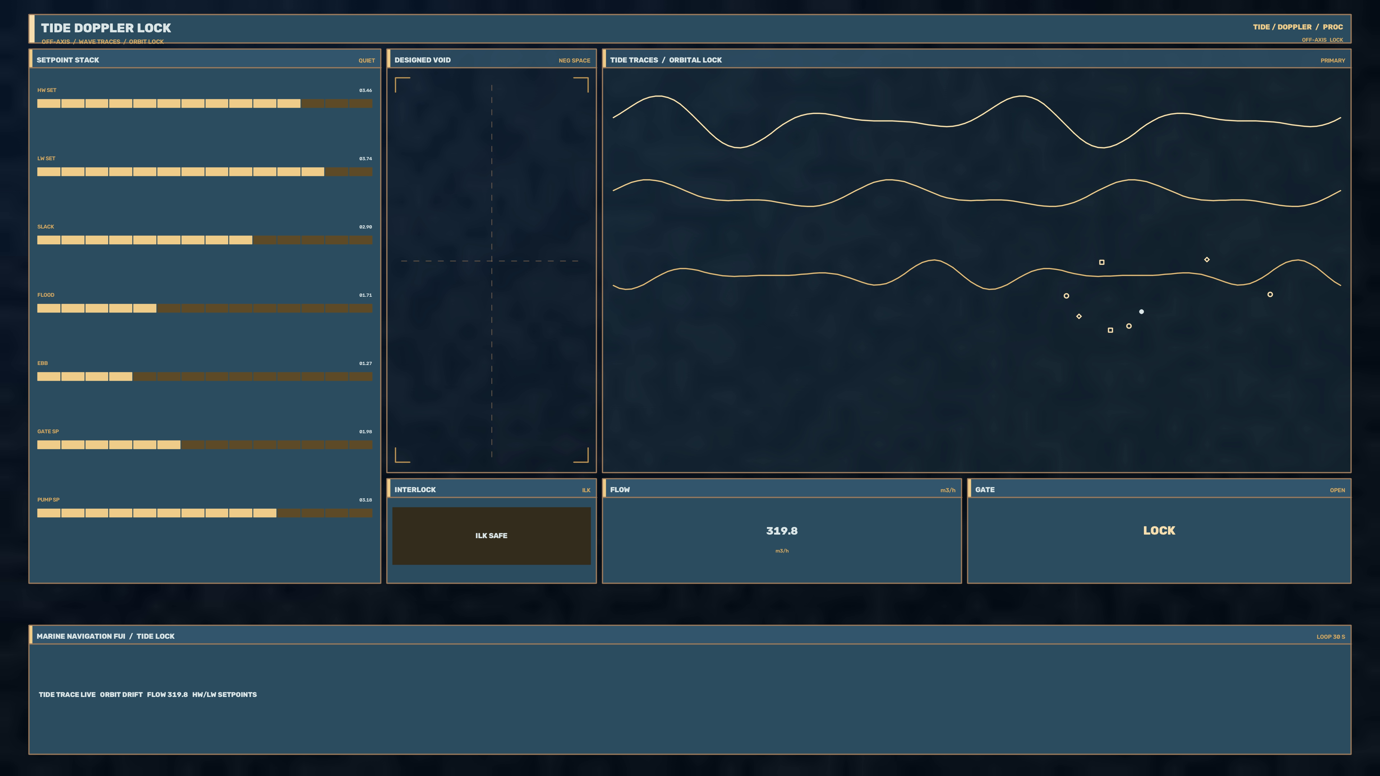Click the NEG SPACE tag

click(574, 60)
